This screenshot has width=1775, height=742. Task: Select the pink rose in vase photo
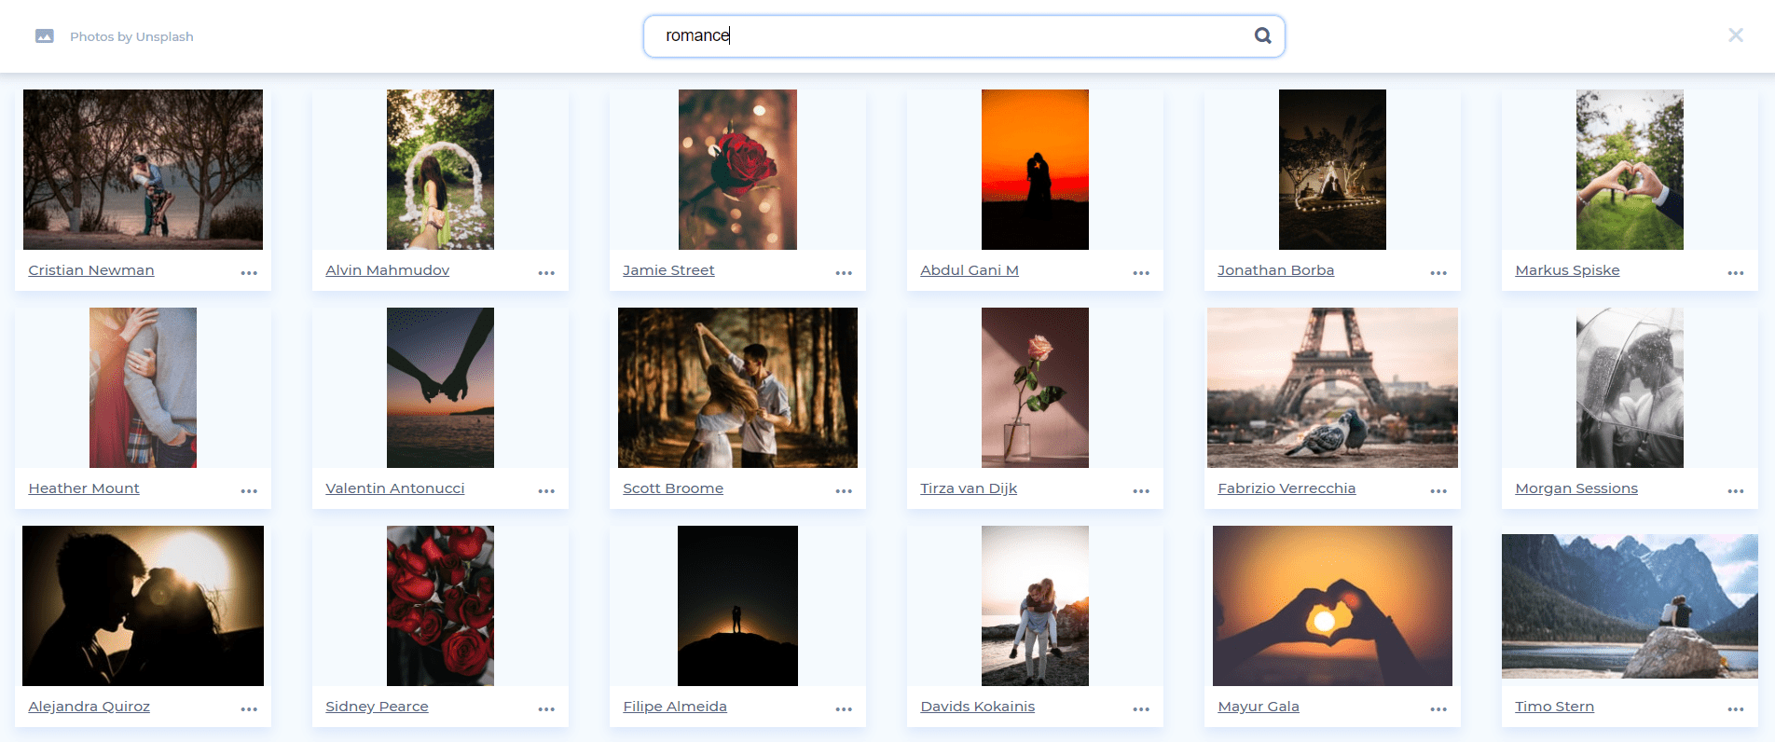(x=1035, y=388)
